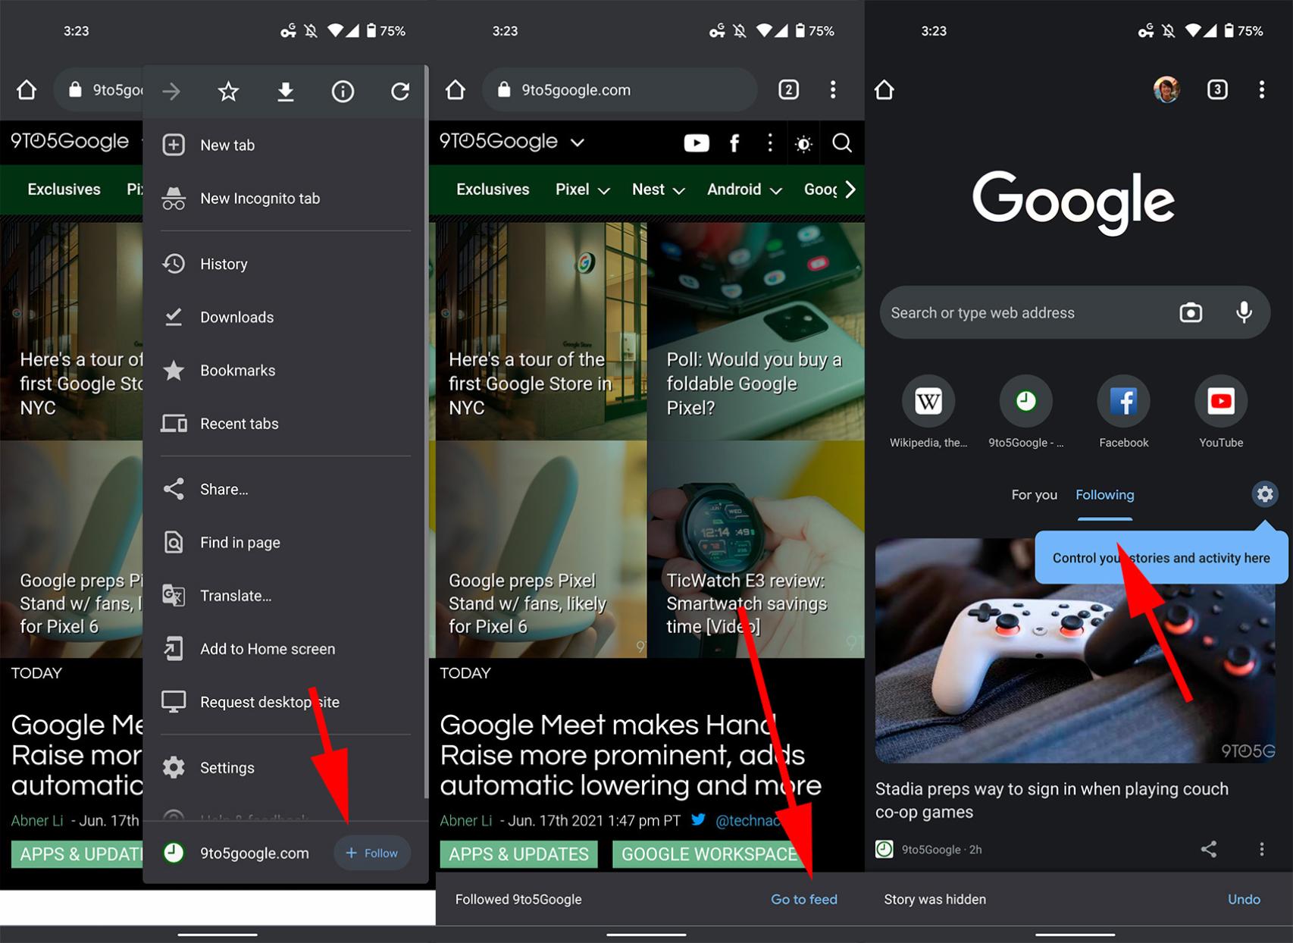
Task: Open Poll foldable Google Pixel article
Action: point(756,331)
